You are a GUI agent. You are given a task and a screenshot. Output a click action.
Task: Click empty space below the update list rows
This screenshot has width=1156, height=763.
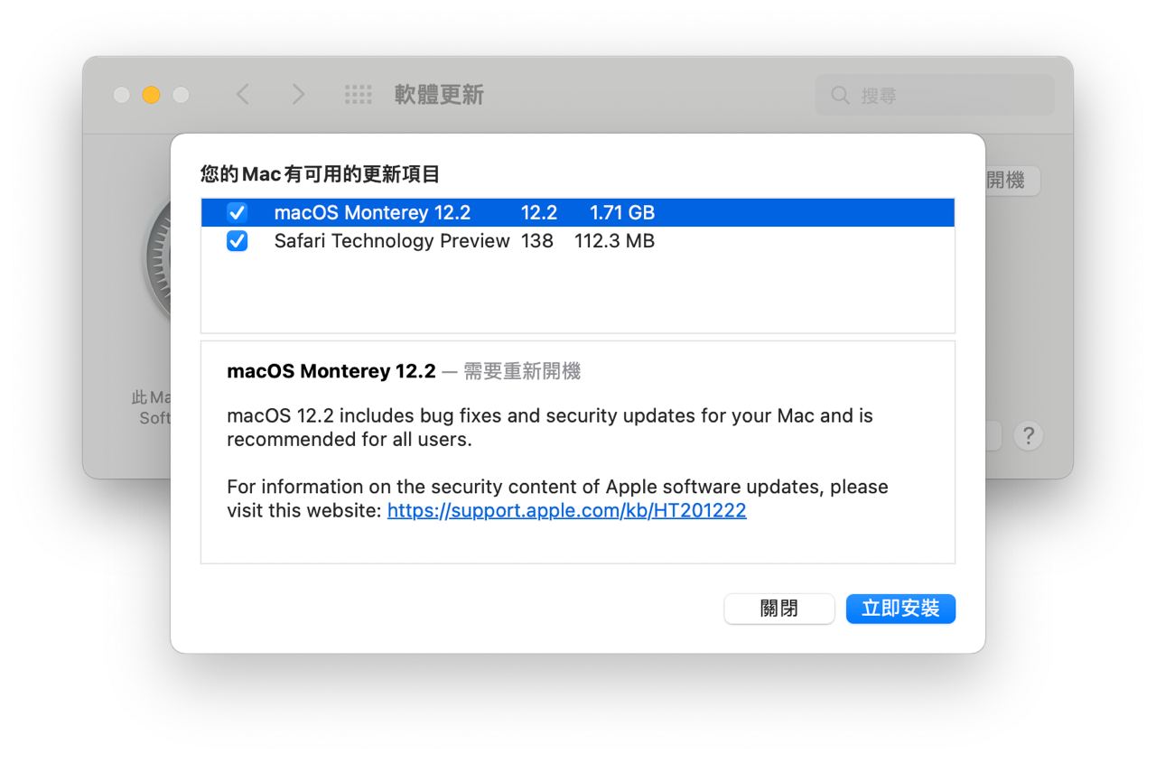coord(578,294)
